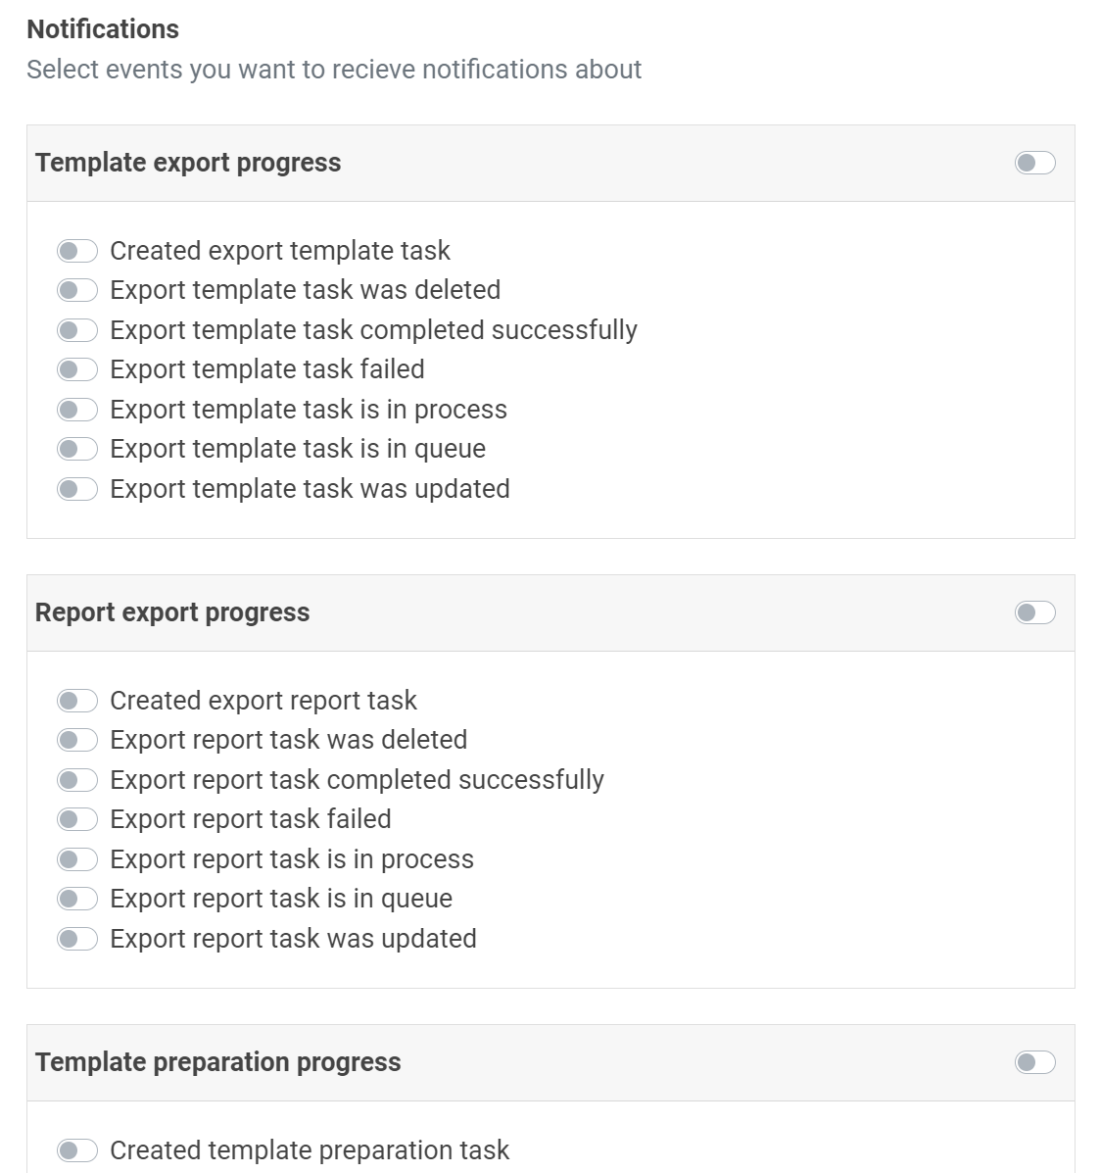Toggle Export template task was updated
The height and width of the screenshot is (1173, 1100).
click(77, 489)
